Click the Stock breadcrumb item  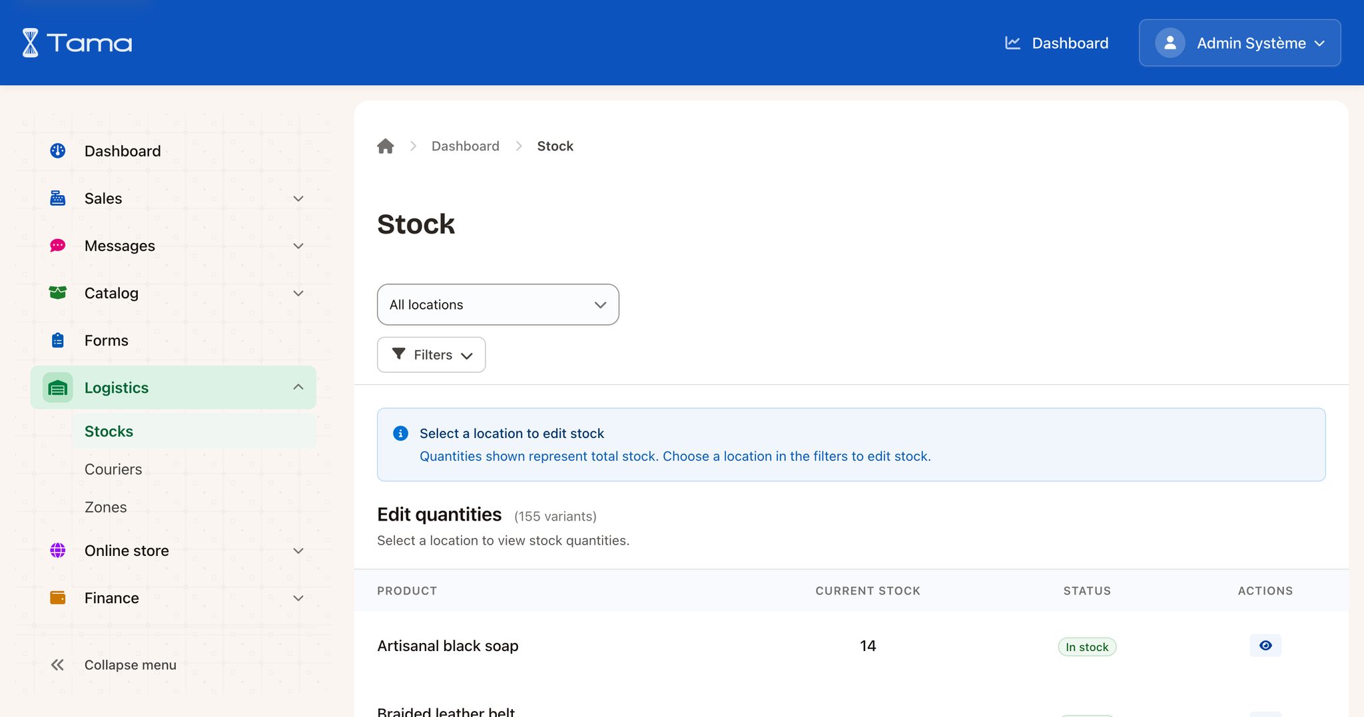555,146
